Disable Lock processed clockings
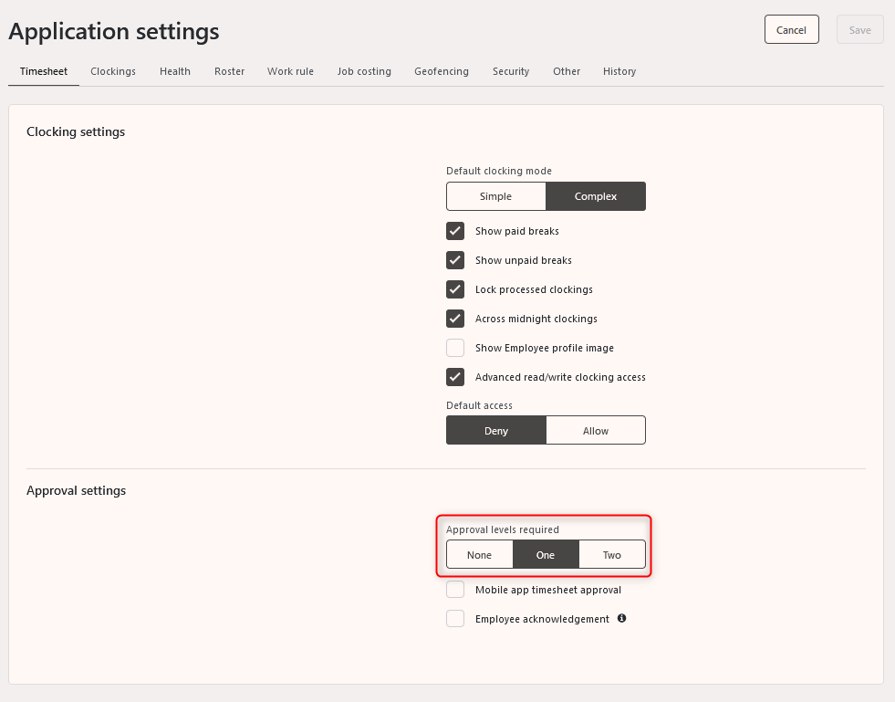This screenshot has width=895, height=702. (455, 289)
